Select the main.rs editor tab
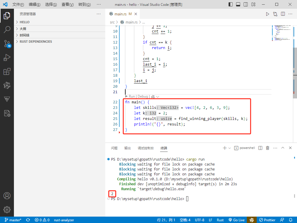This screenshot has height=223, width=297. 123,14
